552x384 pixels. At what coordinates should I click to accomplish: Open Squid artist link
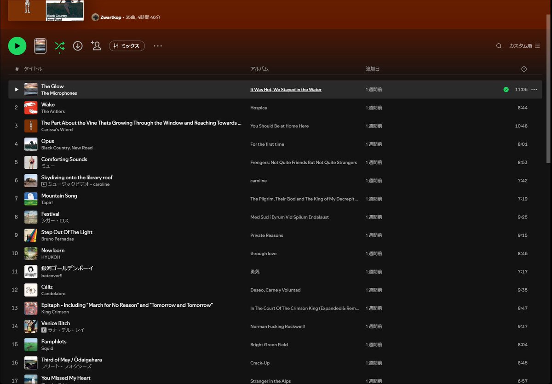(47, 349)
